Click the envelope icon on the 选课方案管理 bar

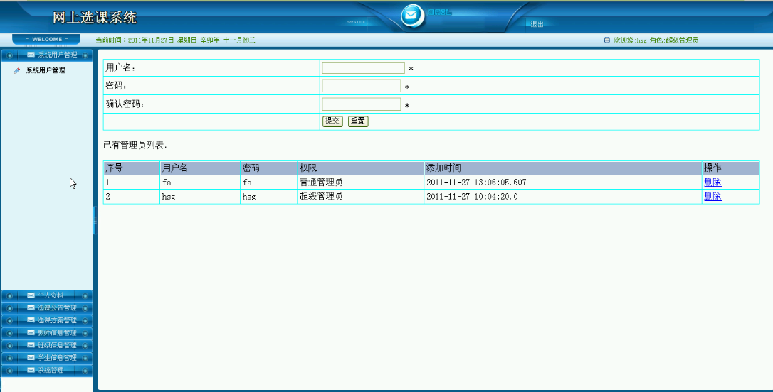pos(31,320)
